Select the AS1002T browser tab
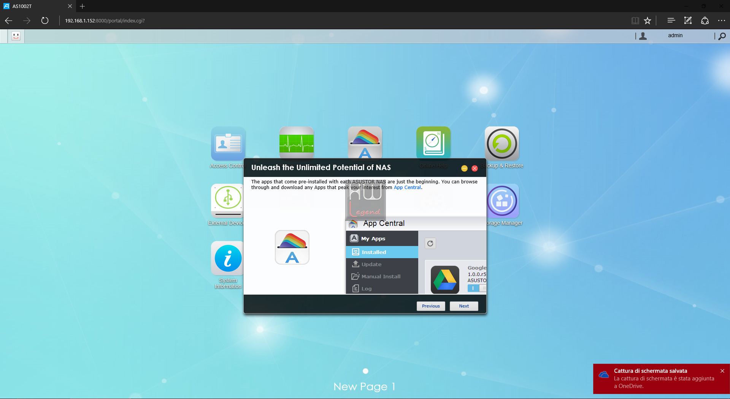 (38, 6)
